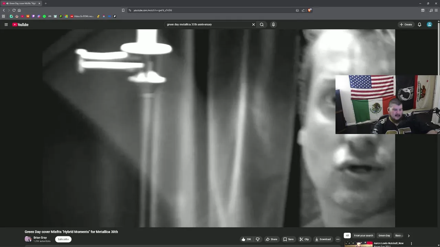The height and width of the screenshot is (247, 440).
Task: Create a Clip of the video
Action: 304,239
